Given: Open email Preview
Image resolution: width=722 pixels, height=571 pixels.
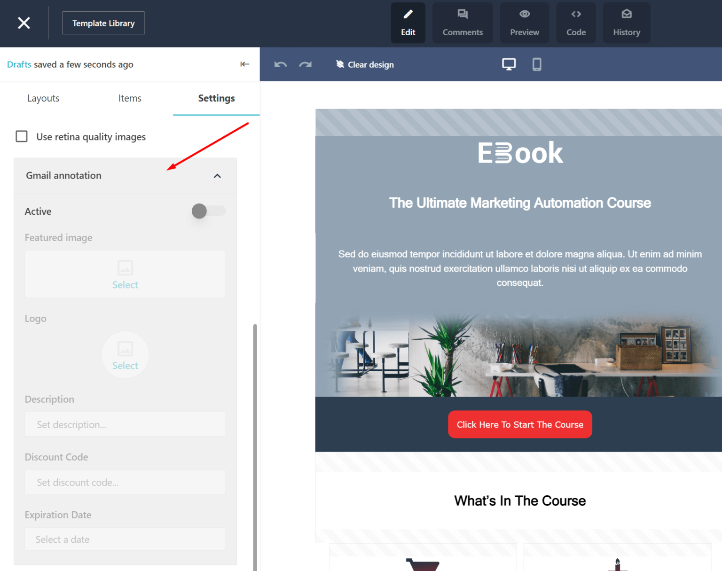Looking at the screenshot, I should click(525, 23).
